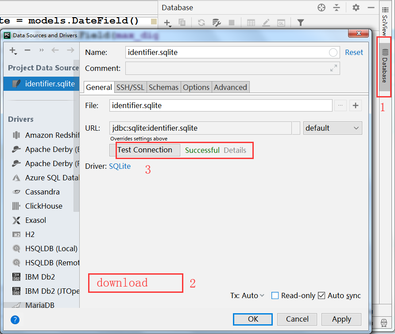Select the H2 driver
This screenshot has width=395, height=334.
pyautogui.click(x=42, y=234)
